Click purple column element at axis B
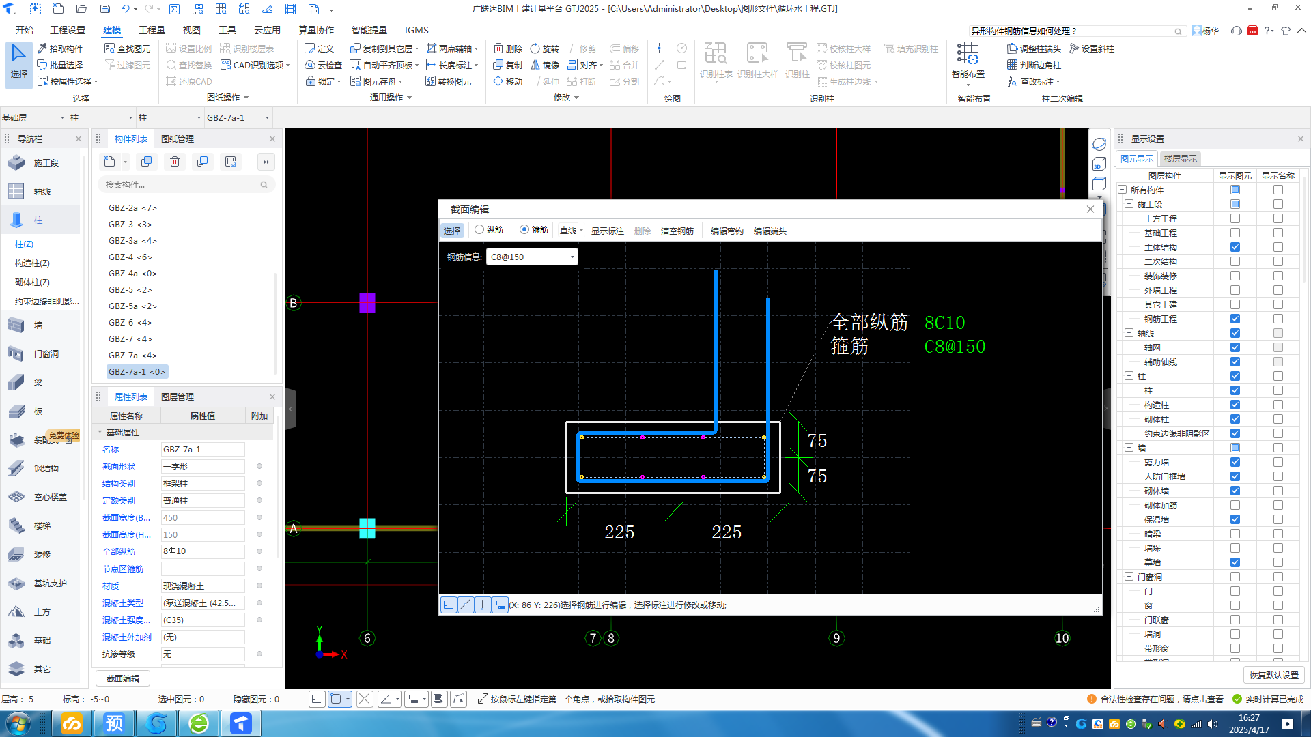This screenshot has width=1311, height=737. pyautogui.click(x=367, y=302)
